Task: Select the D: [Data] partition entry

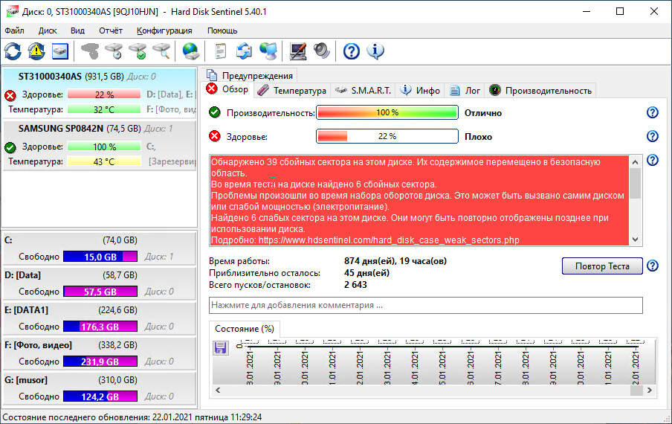Action: (100, 283)
